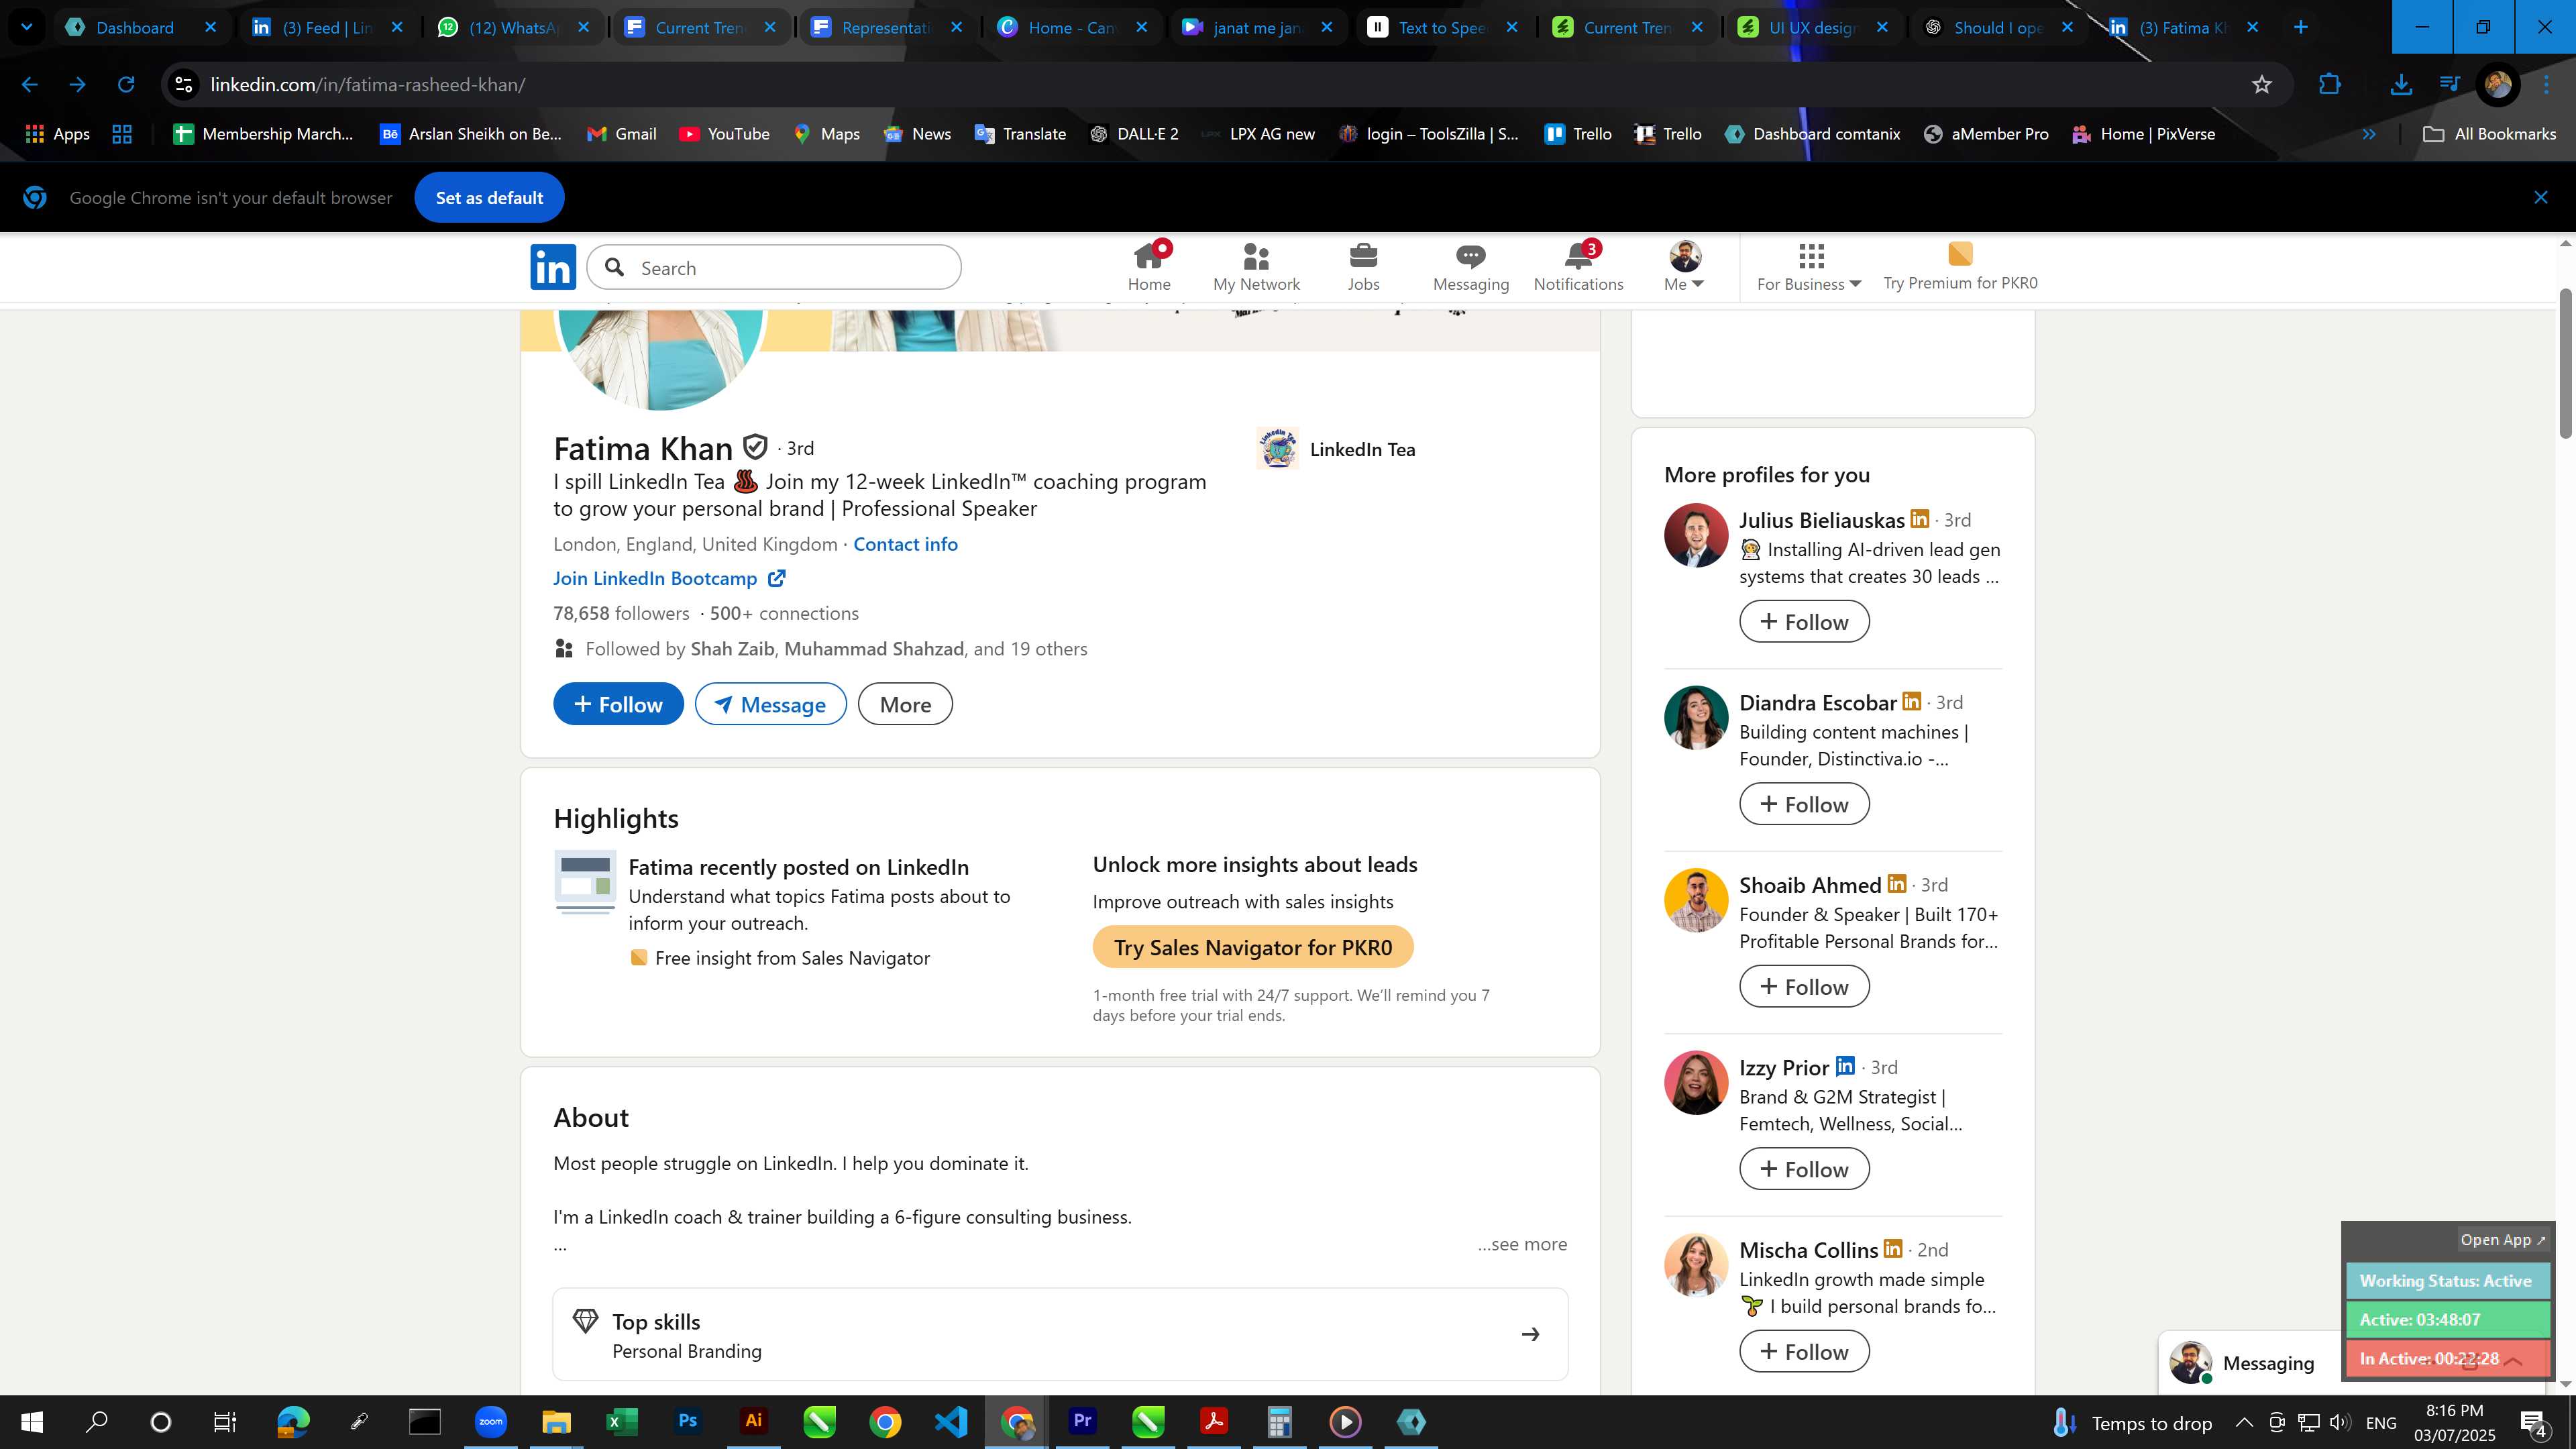Click Open App in tracker widget
The width and height of the screenshot is (2576, 1449).
click(2503, 1239)
